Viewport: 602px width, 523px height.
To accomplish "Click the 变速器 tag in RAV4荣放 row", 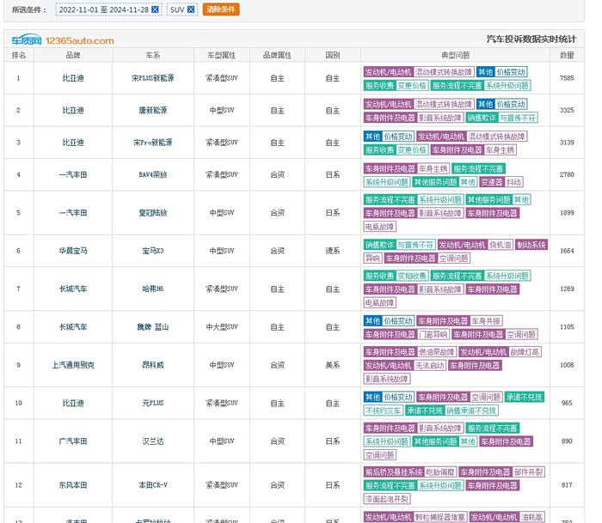I will click(491, 182).
